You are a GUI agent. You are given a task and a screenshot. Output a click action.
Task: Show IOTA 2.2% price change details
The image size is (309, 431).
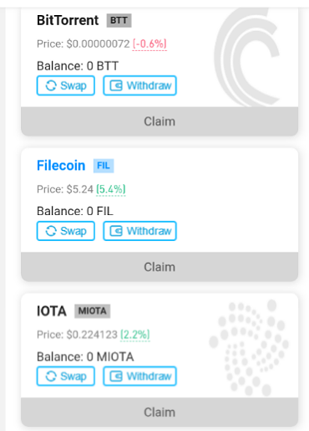[135, 335]
